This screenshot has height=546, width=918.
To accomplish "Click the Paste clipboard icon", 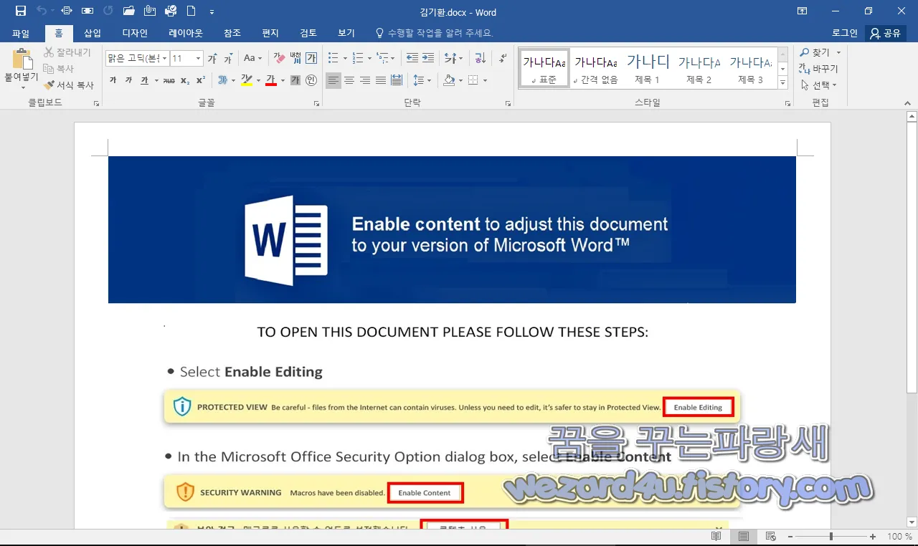I will pyautogui.click(x=23, y=60).
